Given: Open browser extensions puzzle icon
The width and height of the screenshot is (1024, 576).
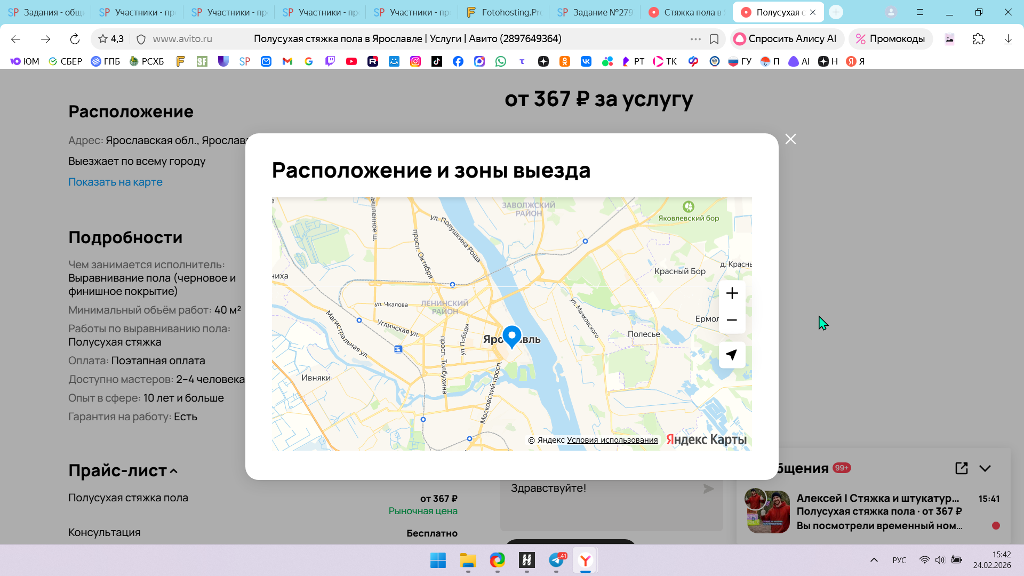Looking at the screenshot, I should (x=978, y=39).
